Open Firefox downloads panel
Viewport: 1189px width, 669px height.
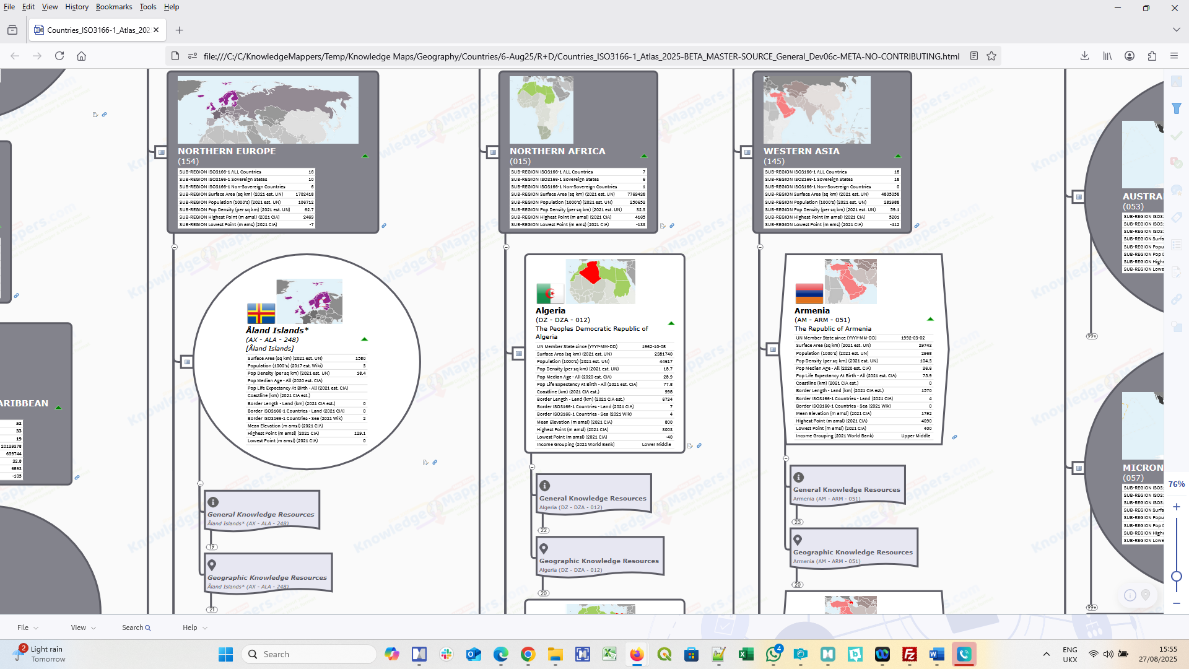point(1085,56)
